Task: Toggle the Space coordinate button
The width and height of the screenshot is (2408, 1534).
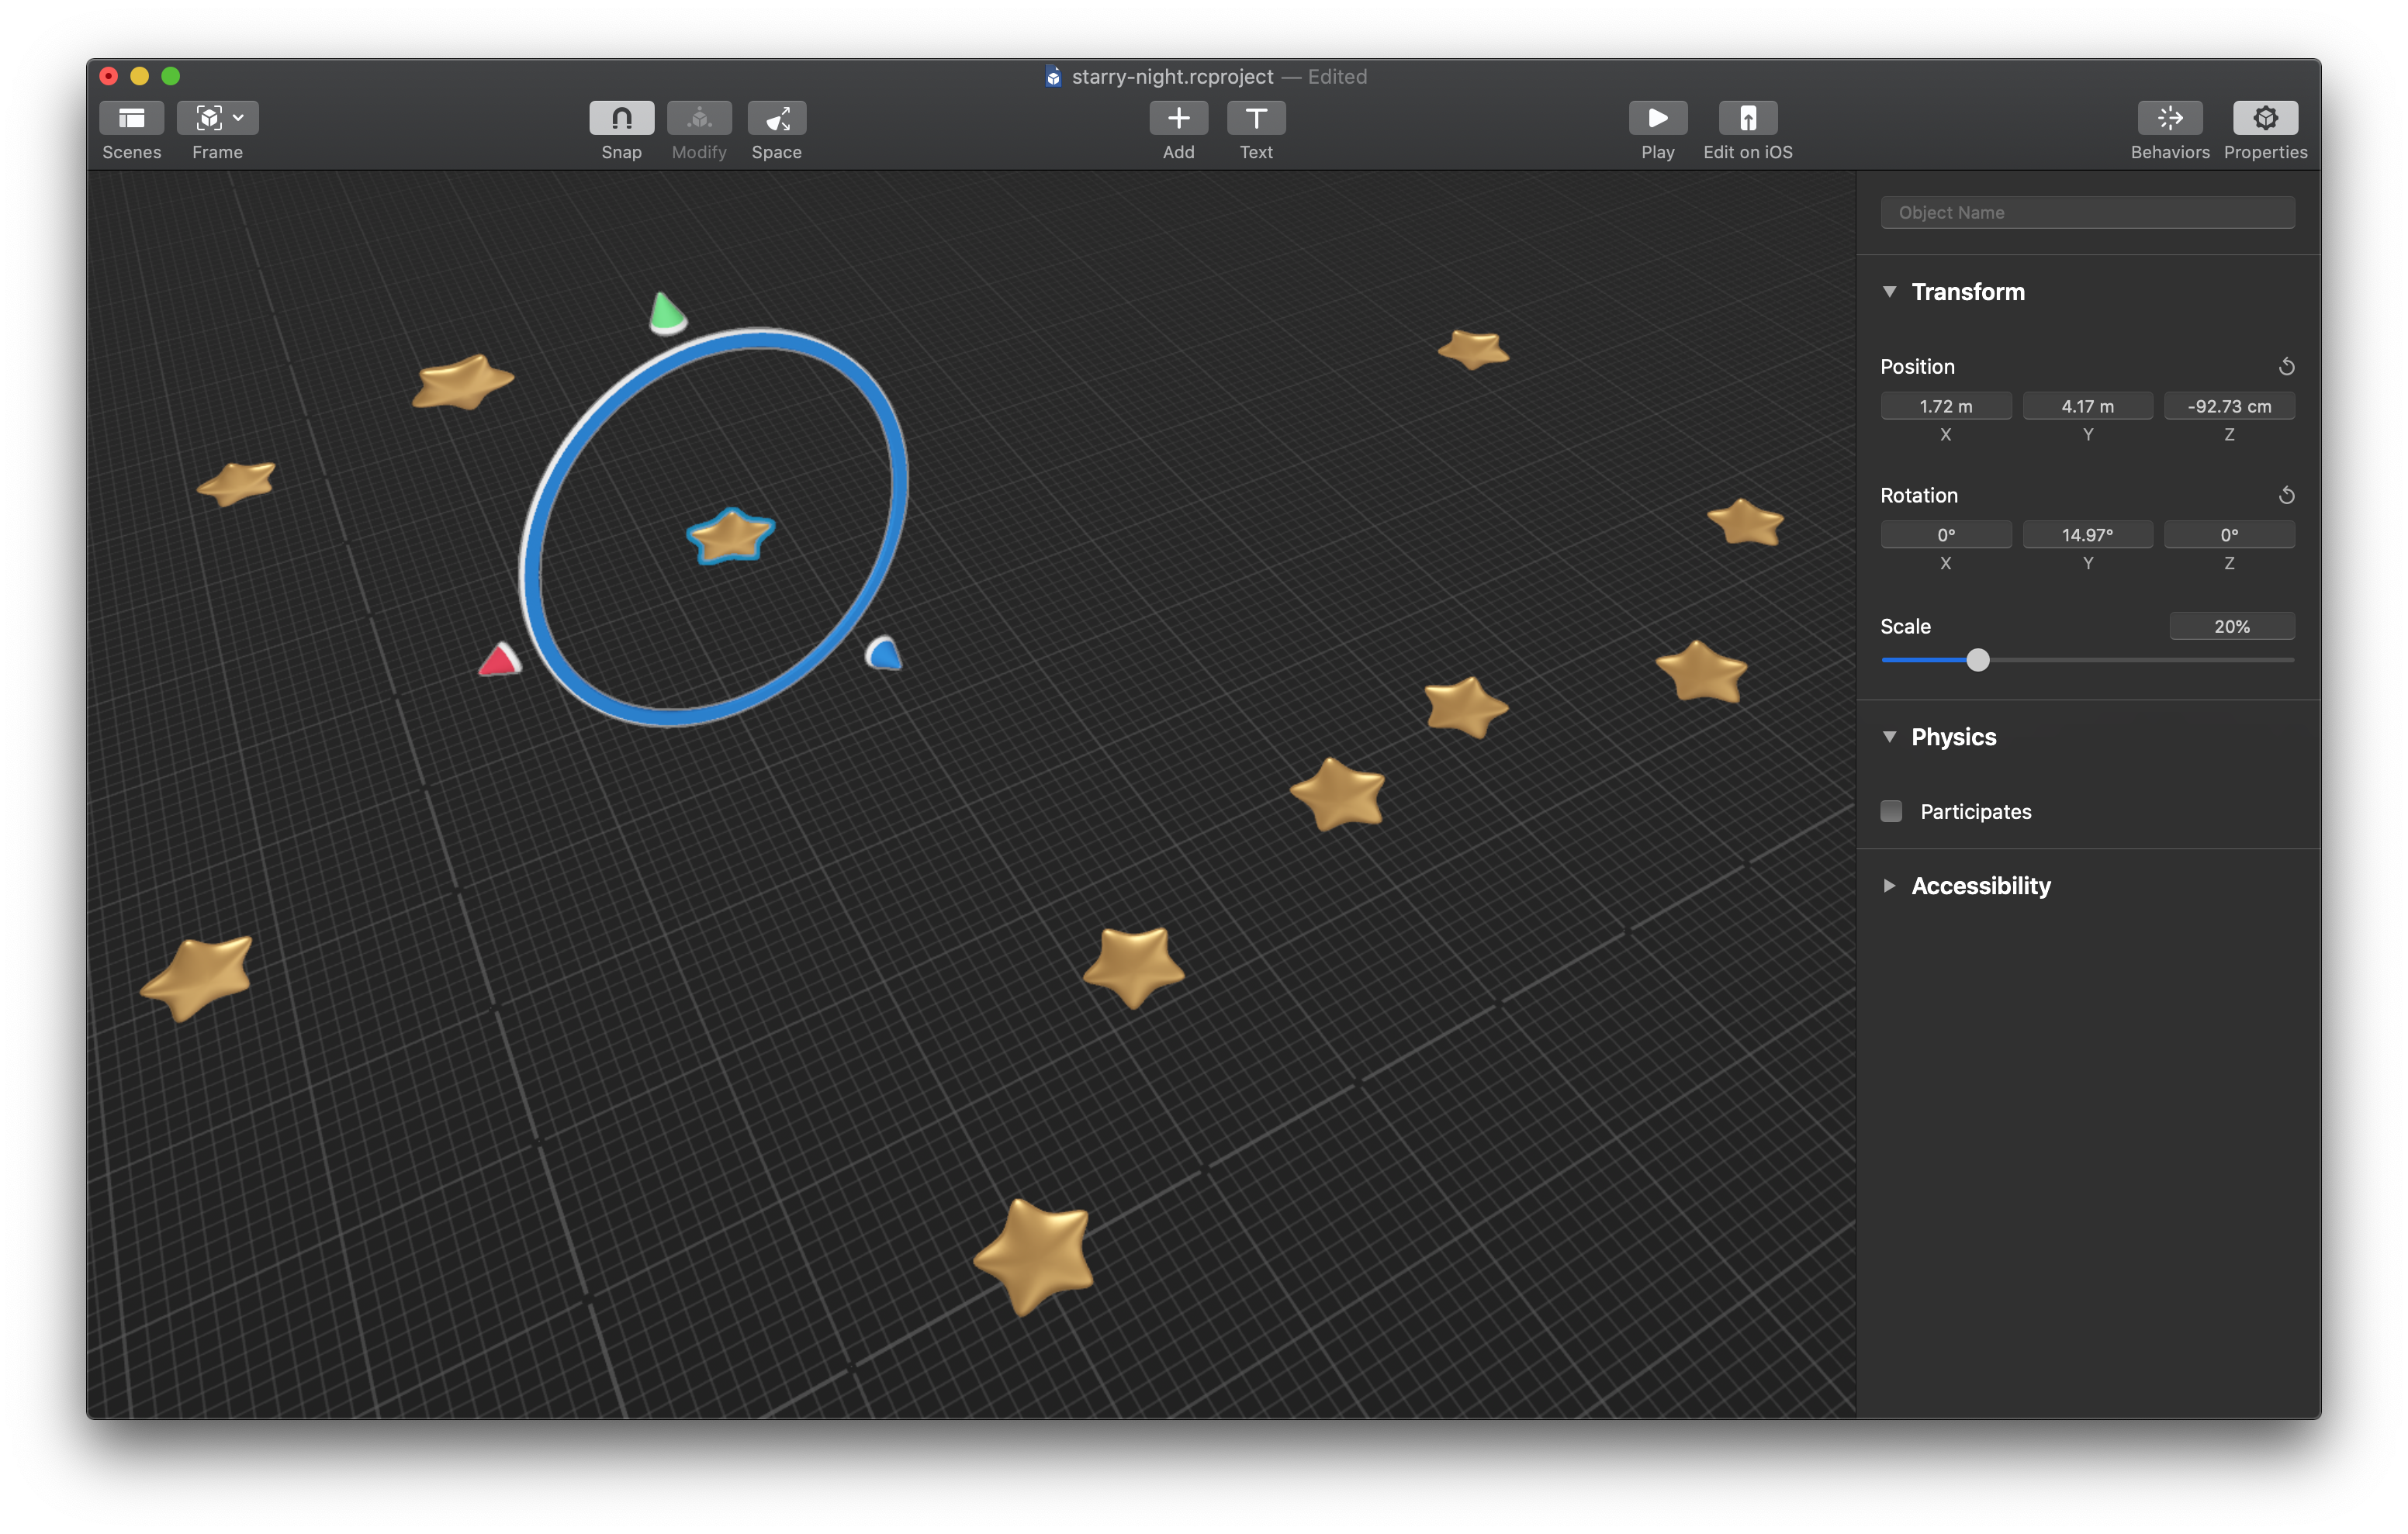Action: 777,118
